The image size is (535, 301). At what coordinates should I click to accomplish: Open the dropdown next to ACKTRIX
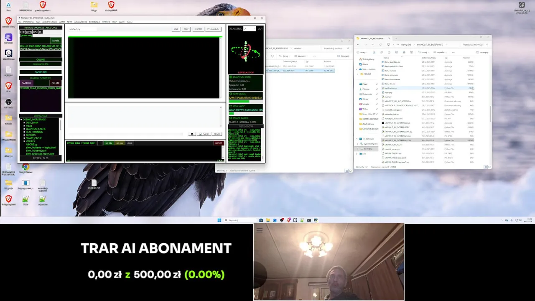(x=250, y=29)
